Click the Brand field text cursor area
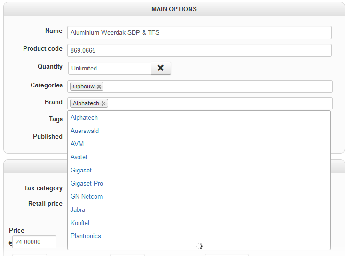Screen dimensions: 349x256 (x=216, y=103)
